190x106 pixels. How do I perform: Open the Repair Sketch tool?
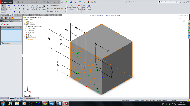[x=79, y=8]
